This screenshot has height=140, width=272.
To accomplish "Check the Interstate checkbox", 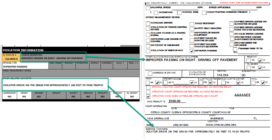I will click(156, 13).
